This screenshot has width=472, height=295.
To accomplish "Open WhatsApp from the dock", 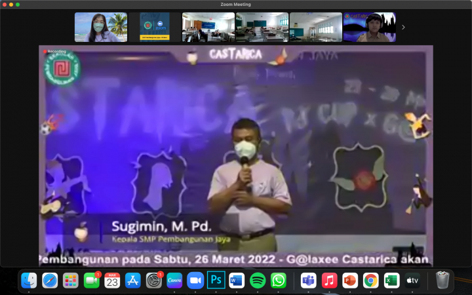I will 279,281.
